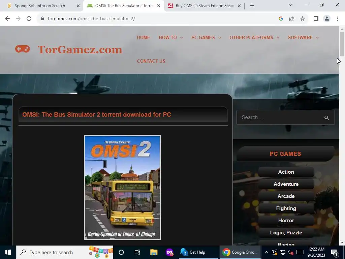Click the OMSI 2 cover image
The height and width of the screenshot is (259, 345).
click(x=122, y=188)
